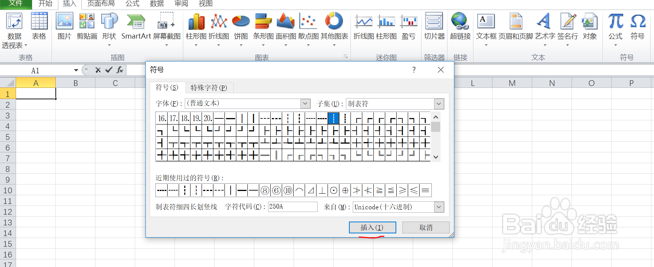
Task: Open the 形状 shapes gallery
Action: tap(109, 30)
